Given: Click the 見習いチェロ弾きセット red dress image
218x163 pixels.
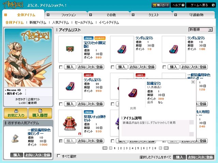Looking at the screenshot, I should 70,123.
